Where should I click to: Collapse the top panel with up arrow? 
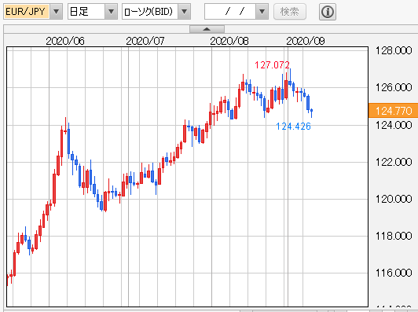tap(207, 29)
